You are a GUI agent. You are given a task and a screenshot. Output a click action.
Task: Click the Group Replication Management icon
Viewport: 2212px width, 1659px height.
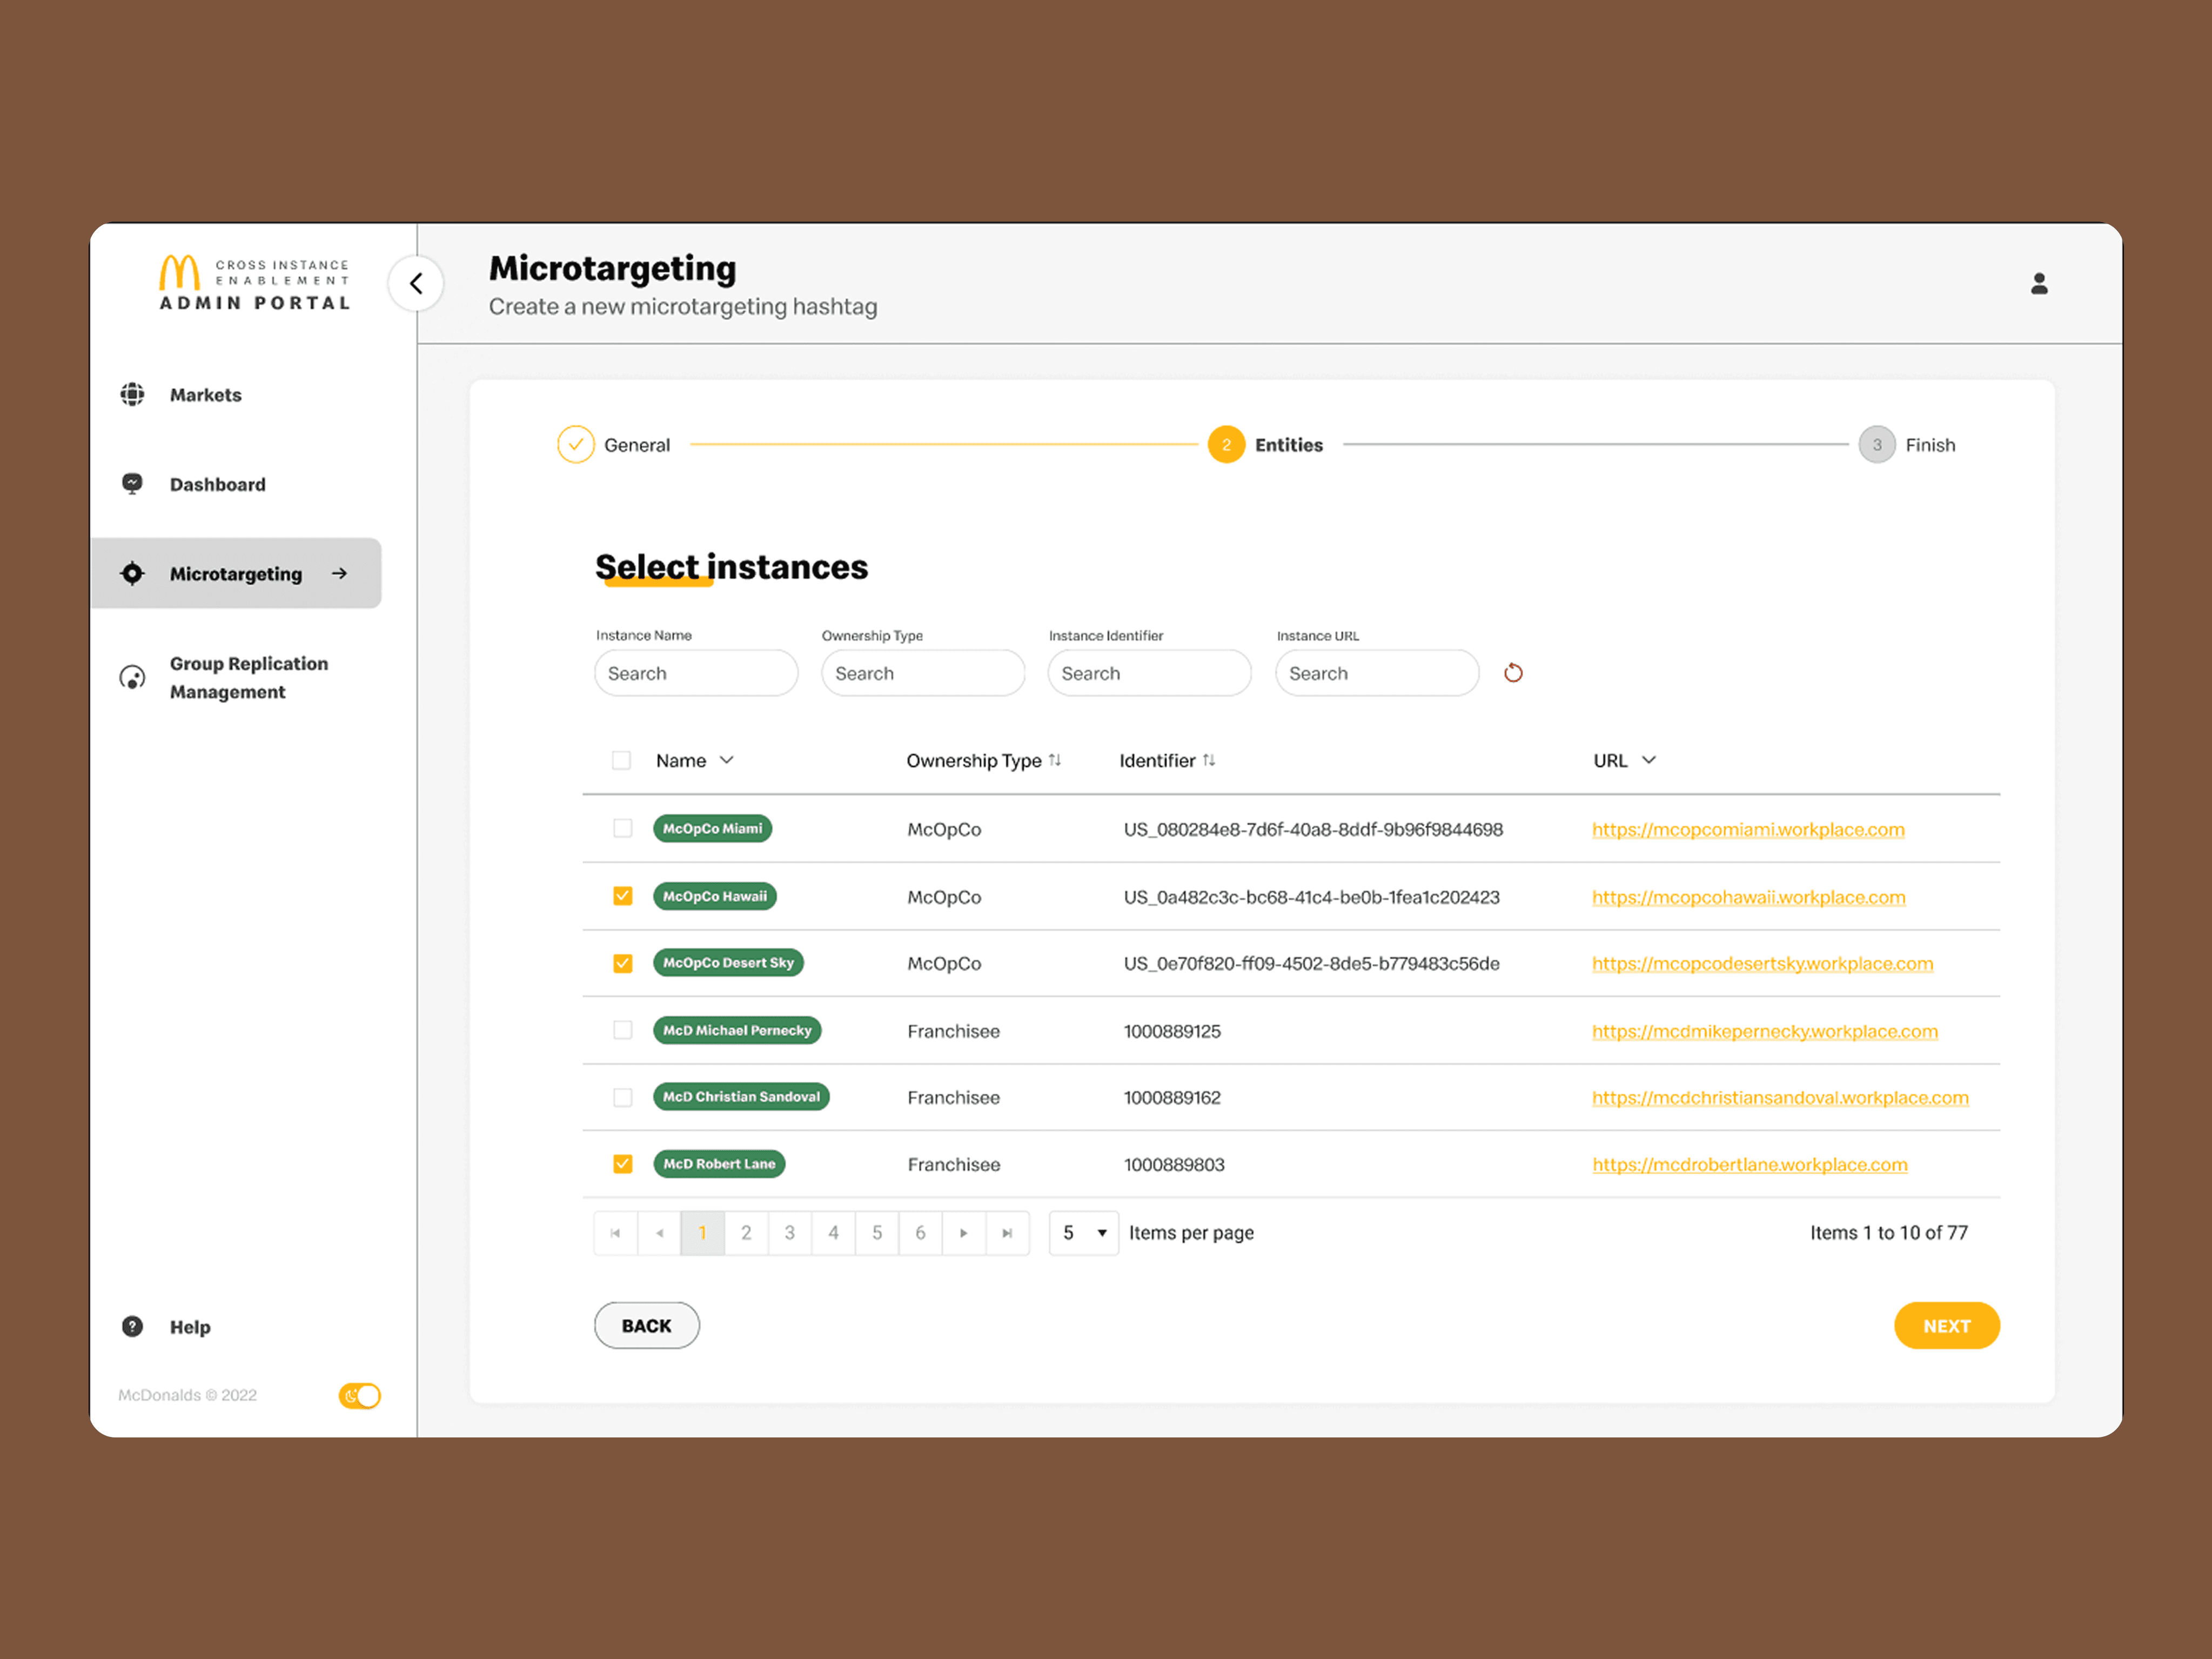pos(132,678)
